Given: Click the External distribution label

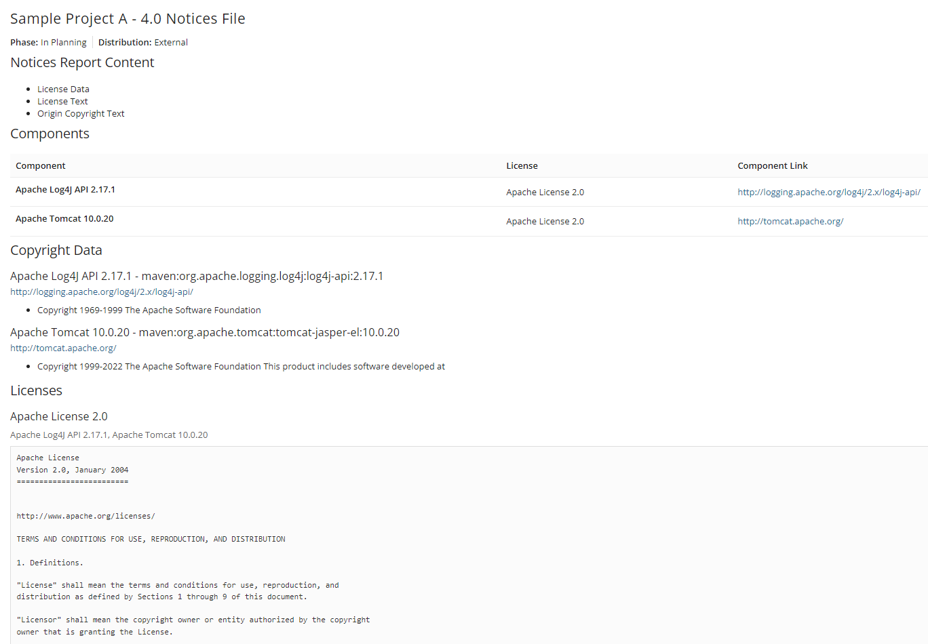Looking at the screenshot, I should pos(170,42).
